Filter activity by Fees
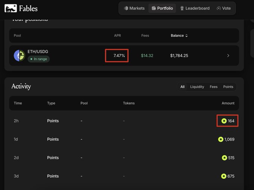This screenshot has width=254, height=190. click(x=214, y=87)
